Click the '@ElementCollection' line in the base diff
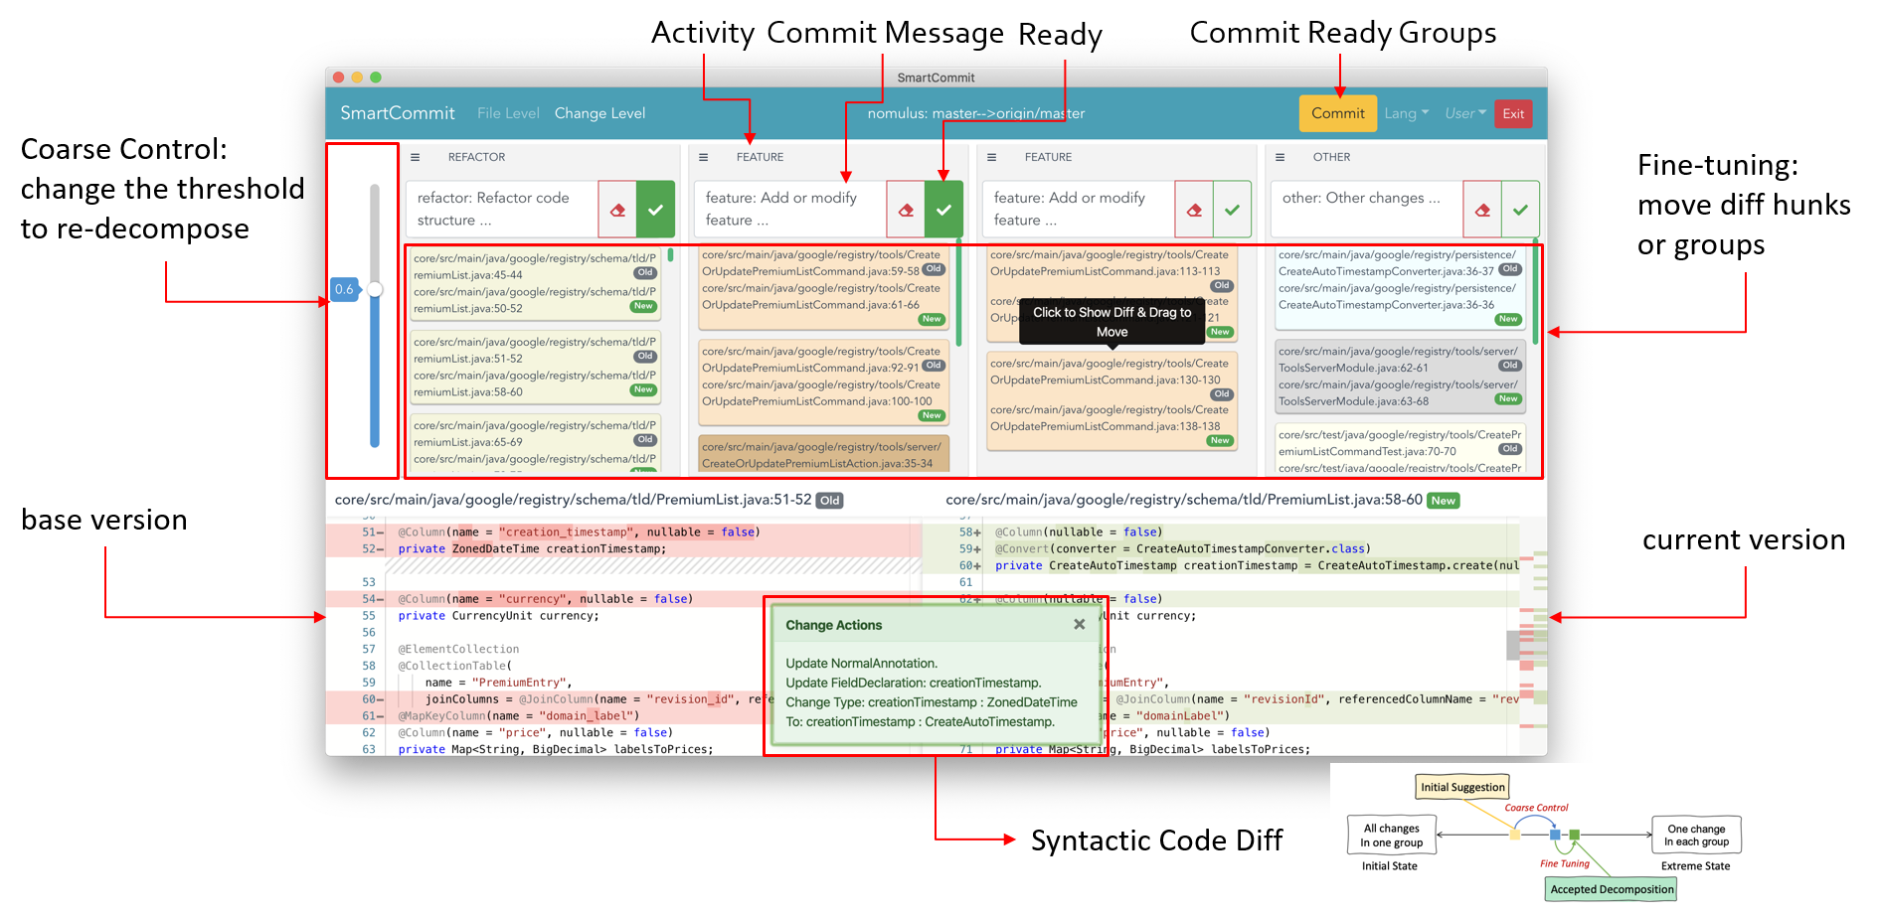 coord(458,649)
